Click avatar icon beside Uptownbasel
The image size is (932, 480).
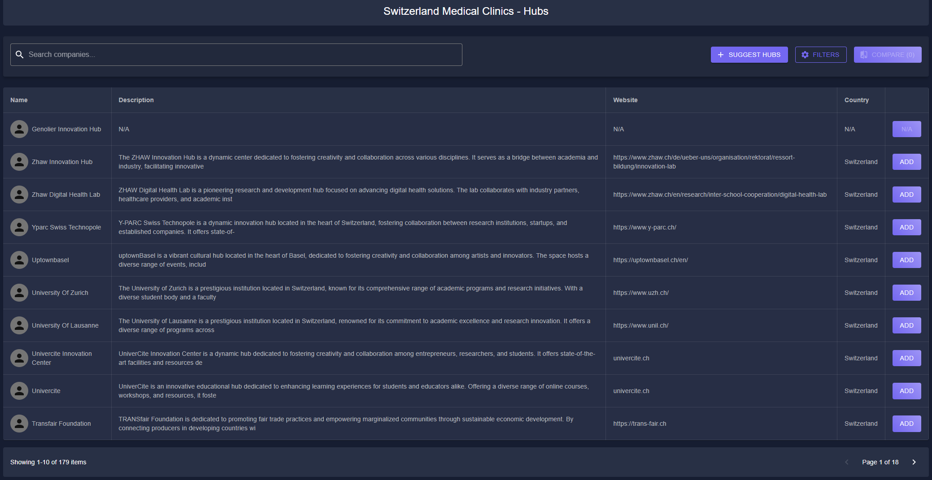pos(19,260)
